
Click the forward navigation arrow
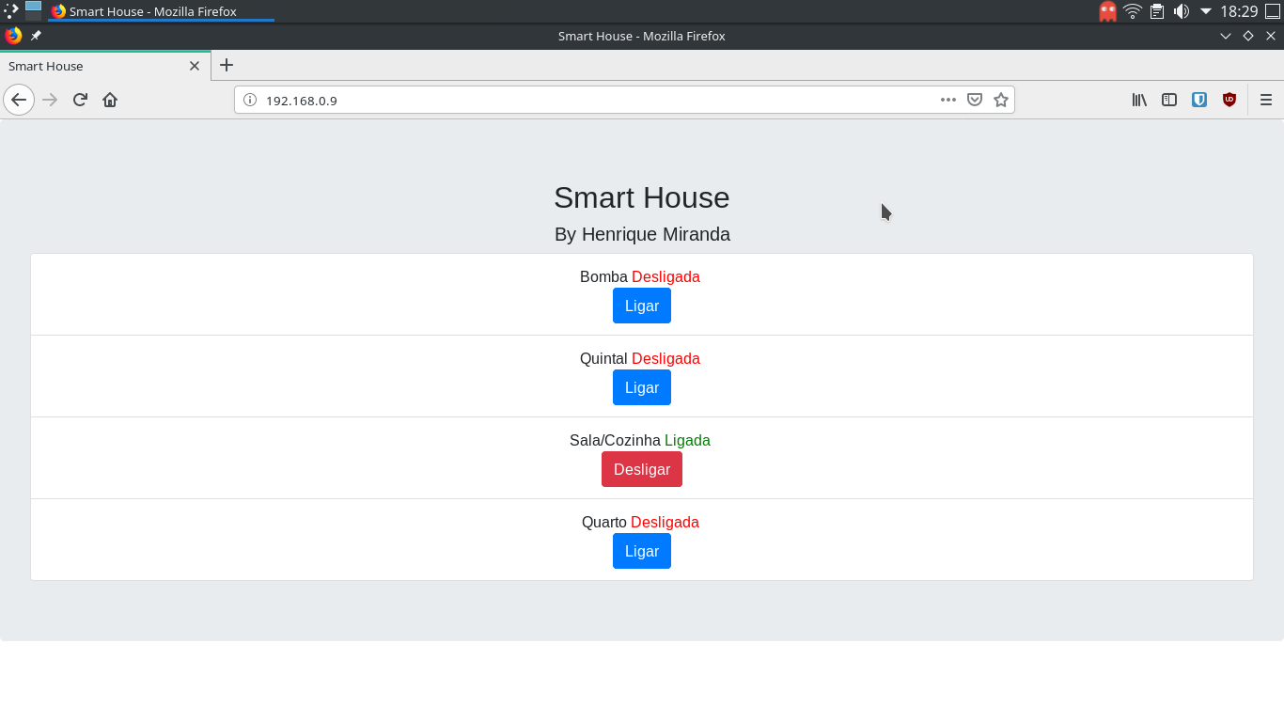point(50,100)
